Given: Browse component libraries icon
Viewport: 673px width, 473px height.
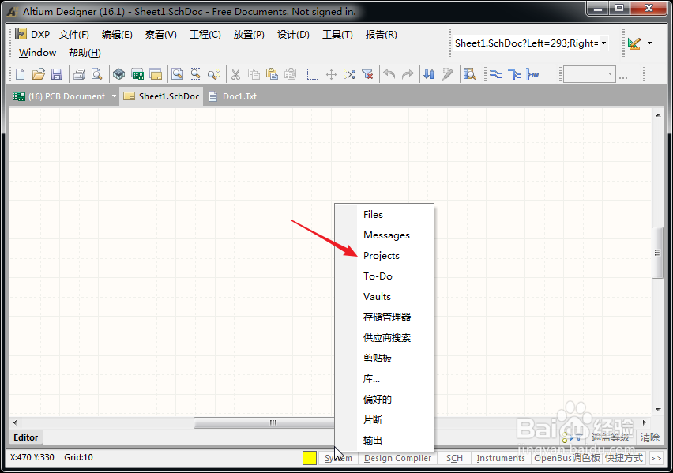Looking at the screenshot, I should pyautogui.click(x=469, y=74).
